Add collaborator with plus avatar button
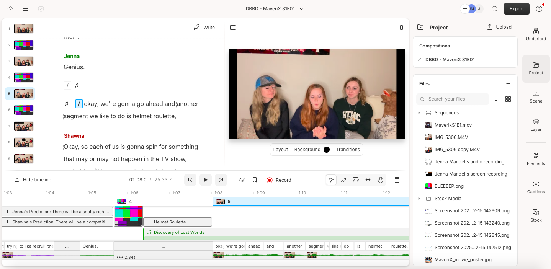 coord(465,9)
